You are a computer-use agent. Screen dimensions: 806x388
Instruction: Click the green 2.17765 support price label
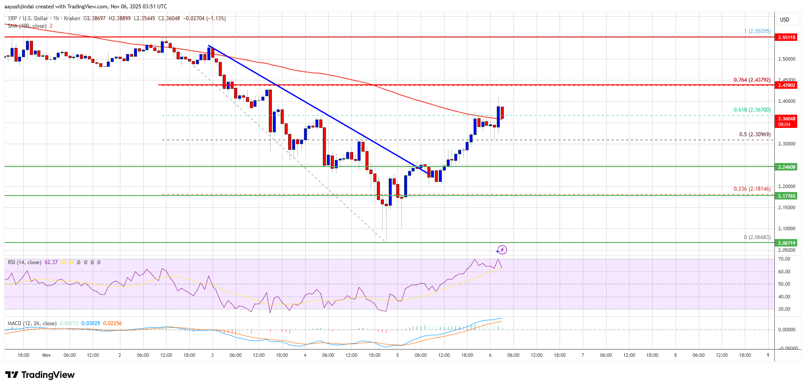point(786,196)
